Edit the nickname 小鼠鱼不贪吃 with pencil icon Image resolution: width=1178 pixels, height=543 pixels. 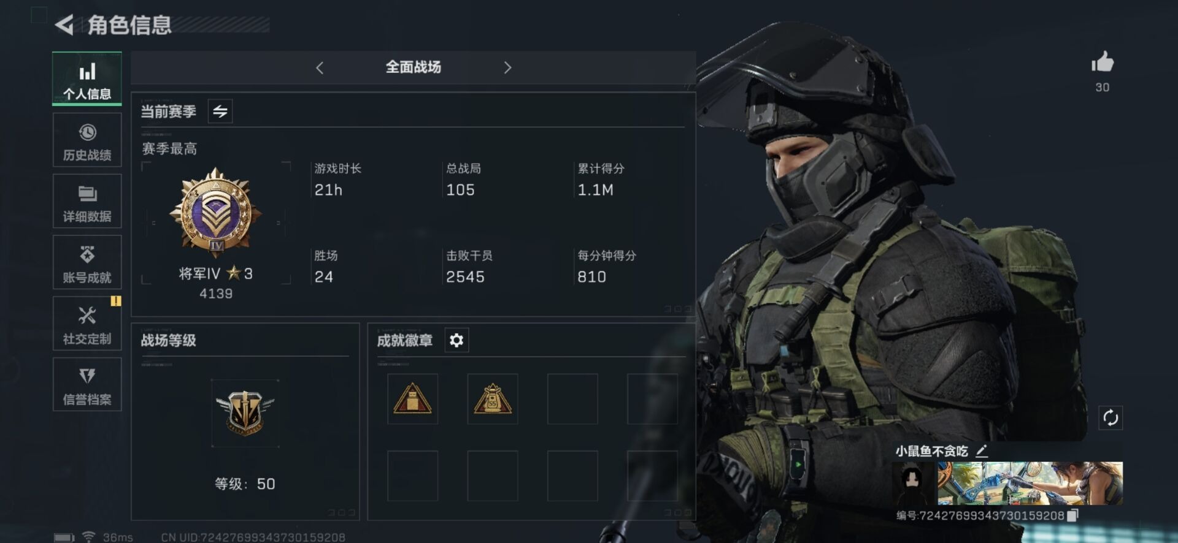click(982, 451)
